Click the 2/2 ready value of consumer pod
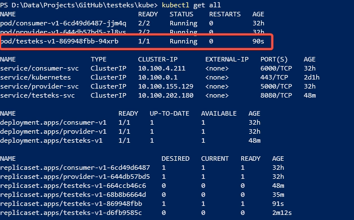Screen dimensions: 354x220 [x=144, y=23]
